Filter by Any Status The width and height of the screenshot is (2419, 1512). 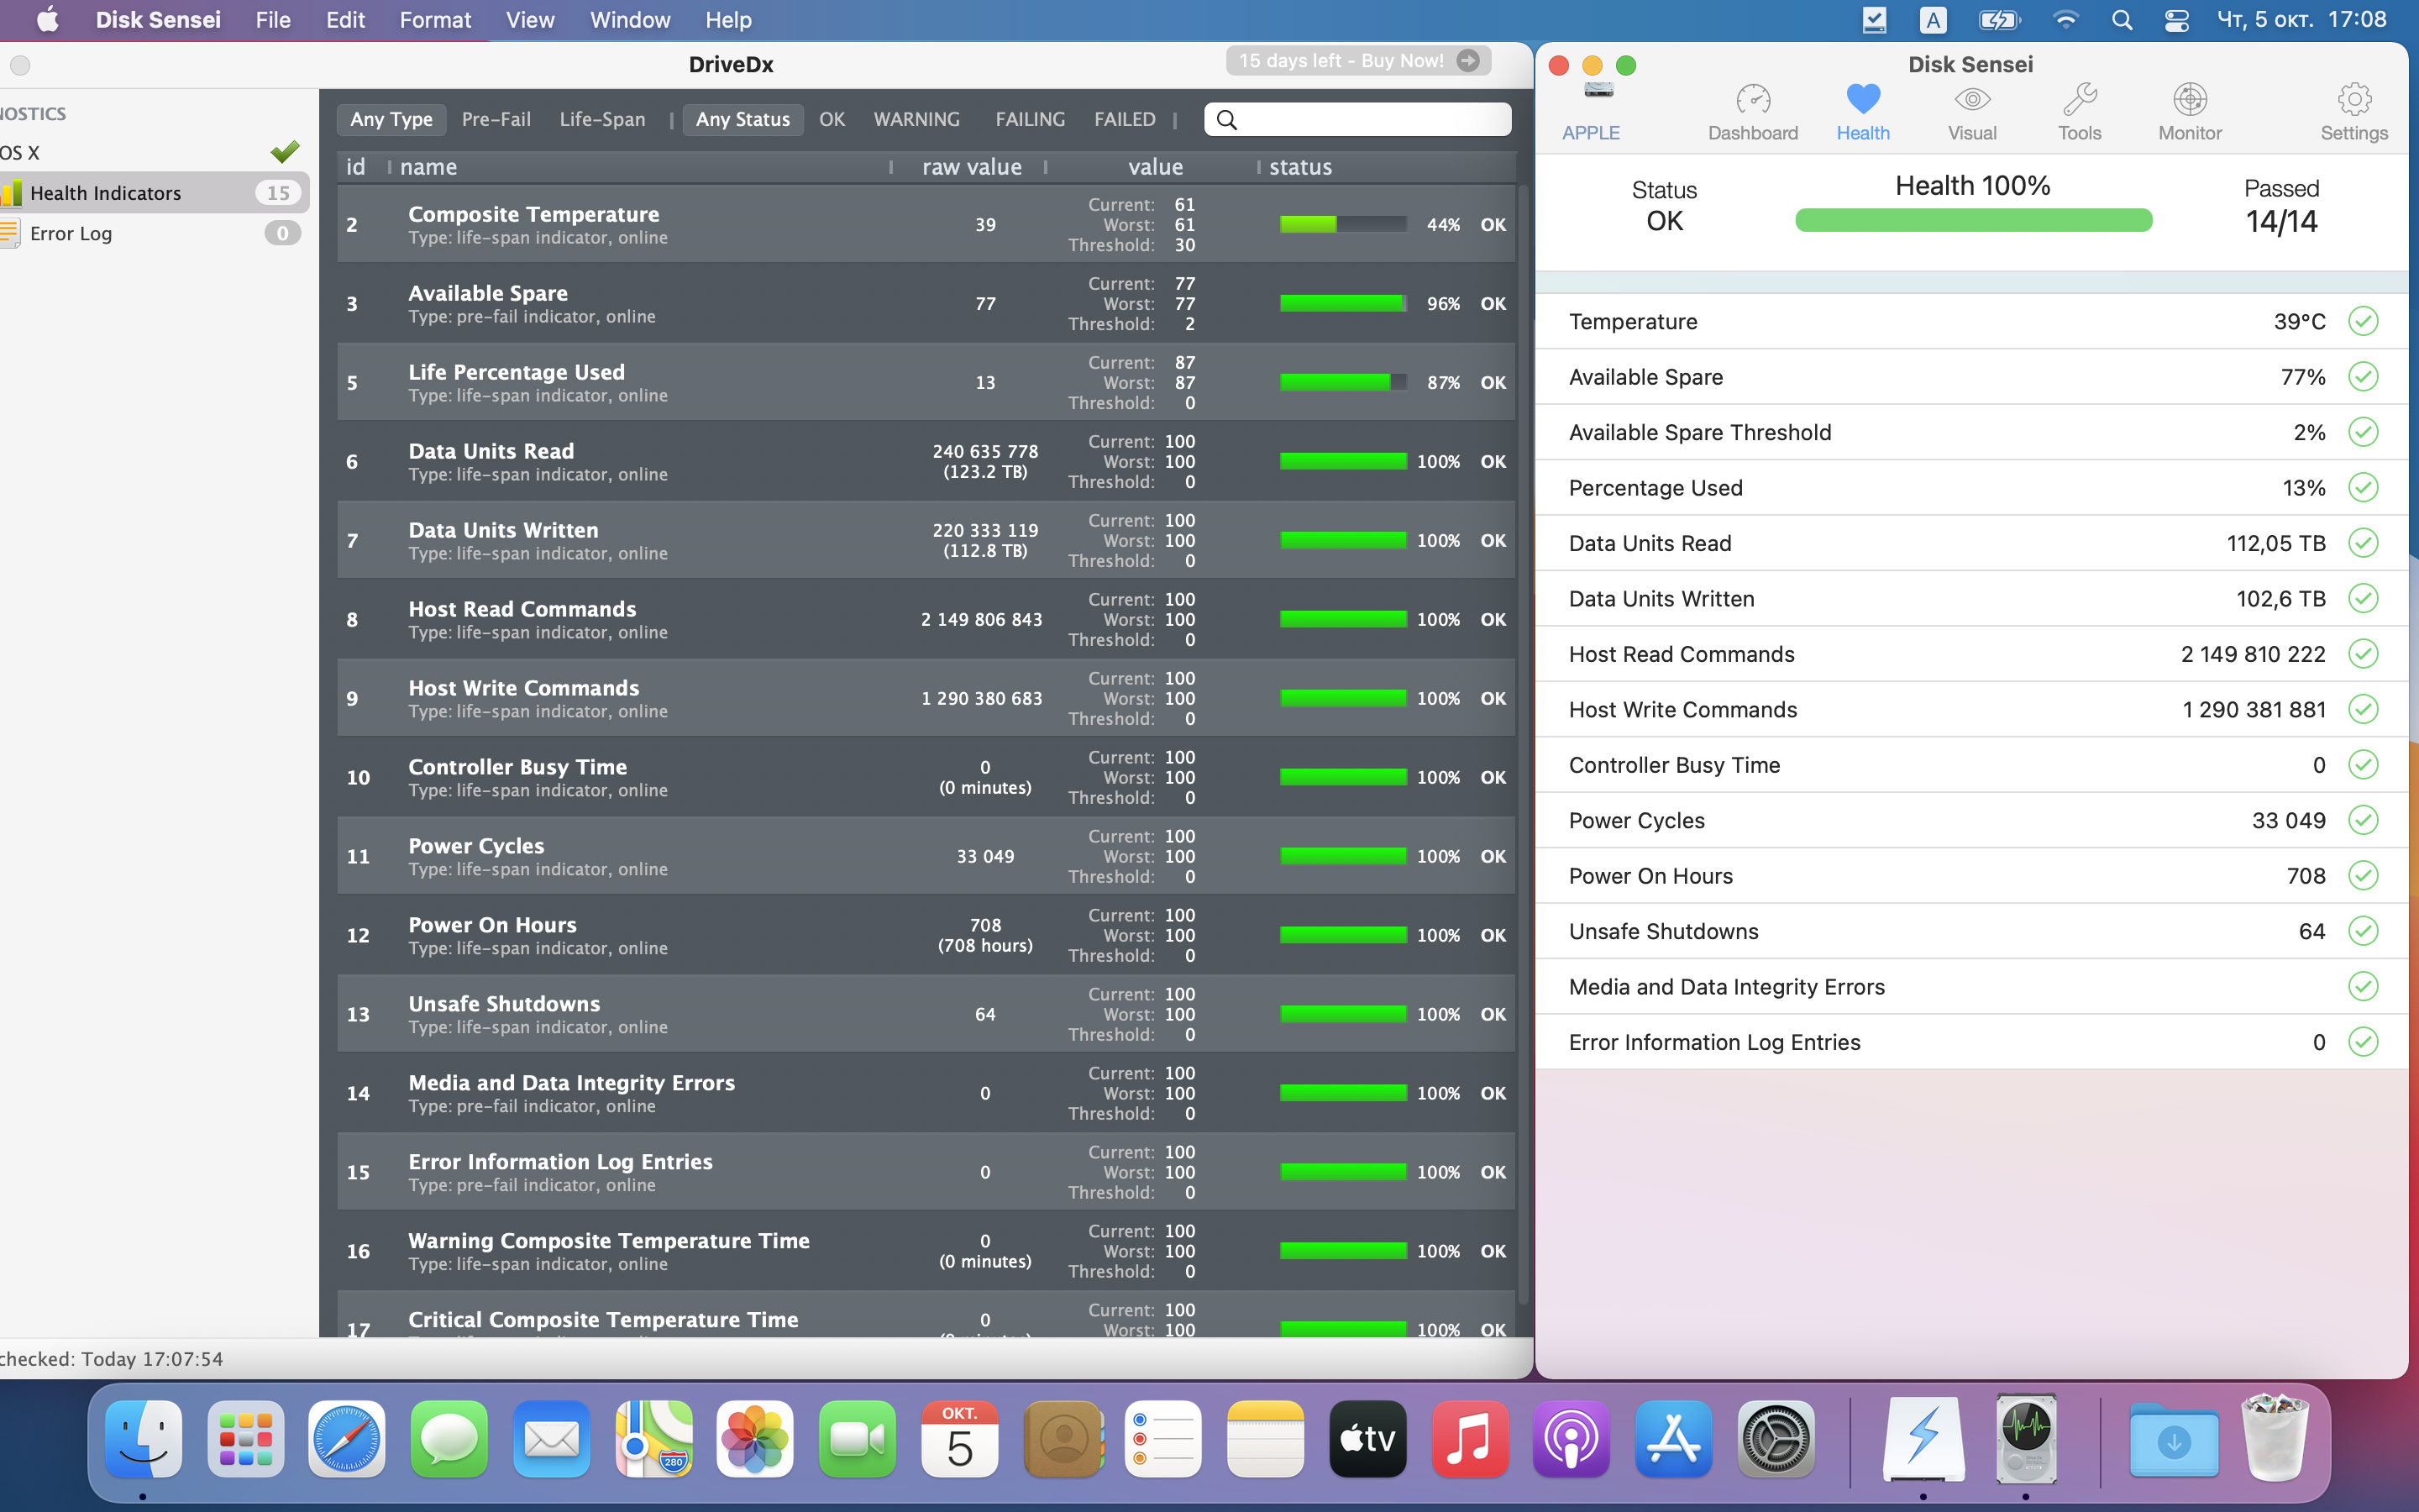pyautogui.click(x=742, y=119)
